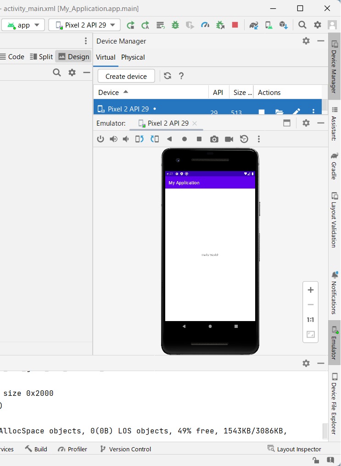Viewport: 341px width, 466px height.
Task: Click the Apply Code Changes icon
Action: coord(161,25)
